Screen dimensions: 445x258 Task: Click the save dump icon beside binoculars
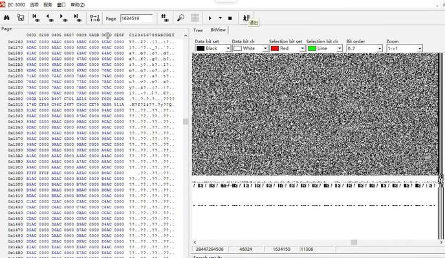coord(21,18)
